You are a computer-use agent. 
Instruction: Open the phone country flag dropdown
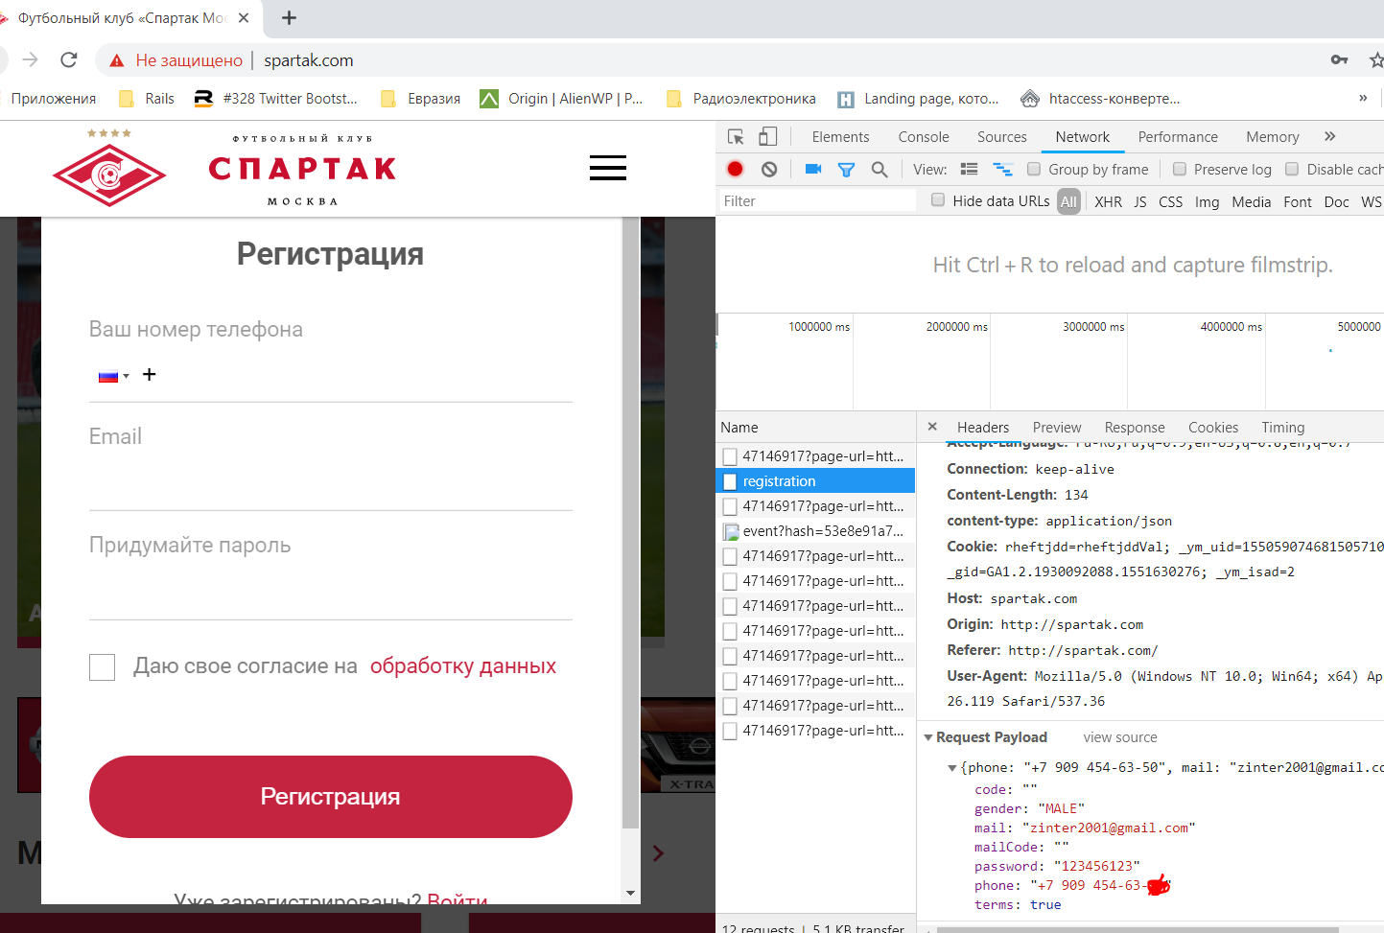tap(113, 376)
